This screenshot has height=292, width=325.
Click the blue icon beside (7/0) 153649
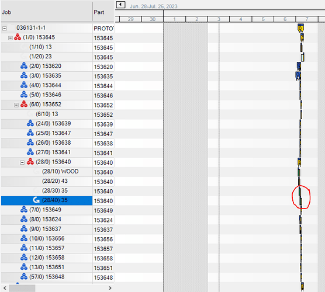tap(24, 210)
